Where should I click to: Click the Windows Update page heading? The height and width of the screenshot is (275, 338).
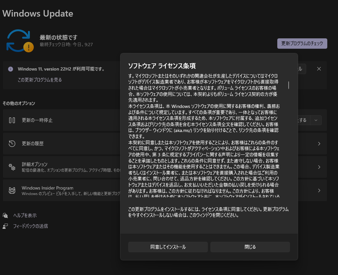[38, 13]
